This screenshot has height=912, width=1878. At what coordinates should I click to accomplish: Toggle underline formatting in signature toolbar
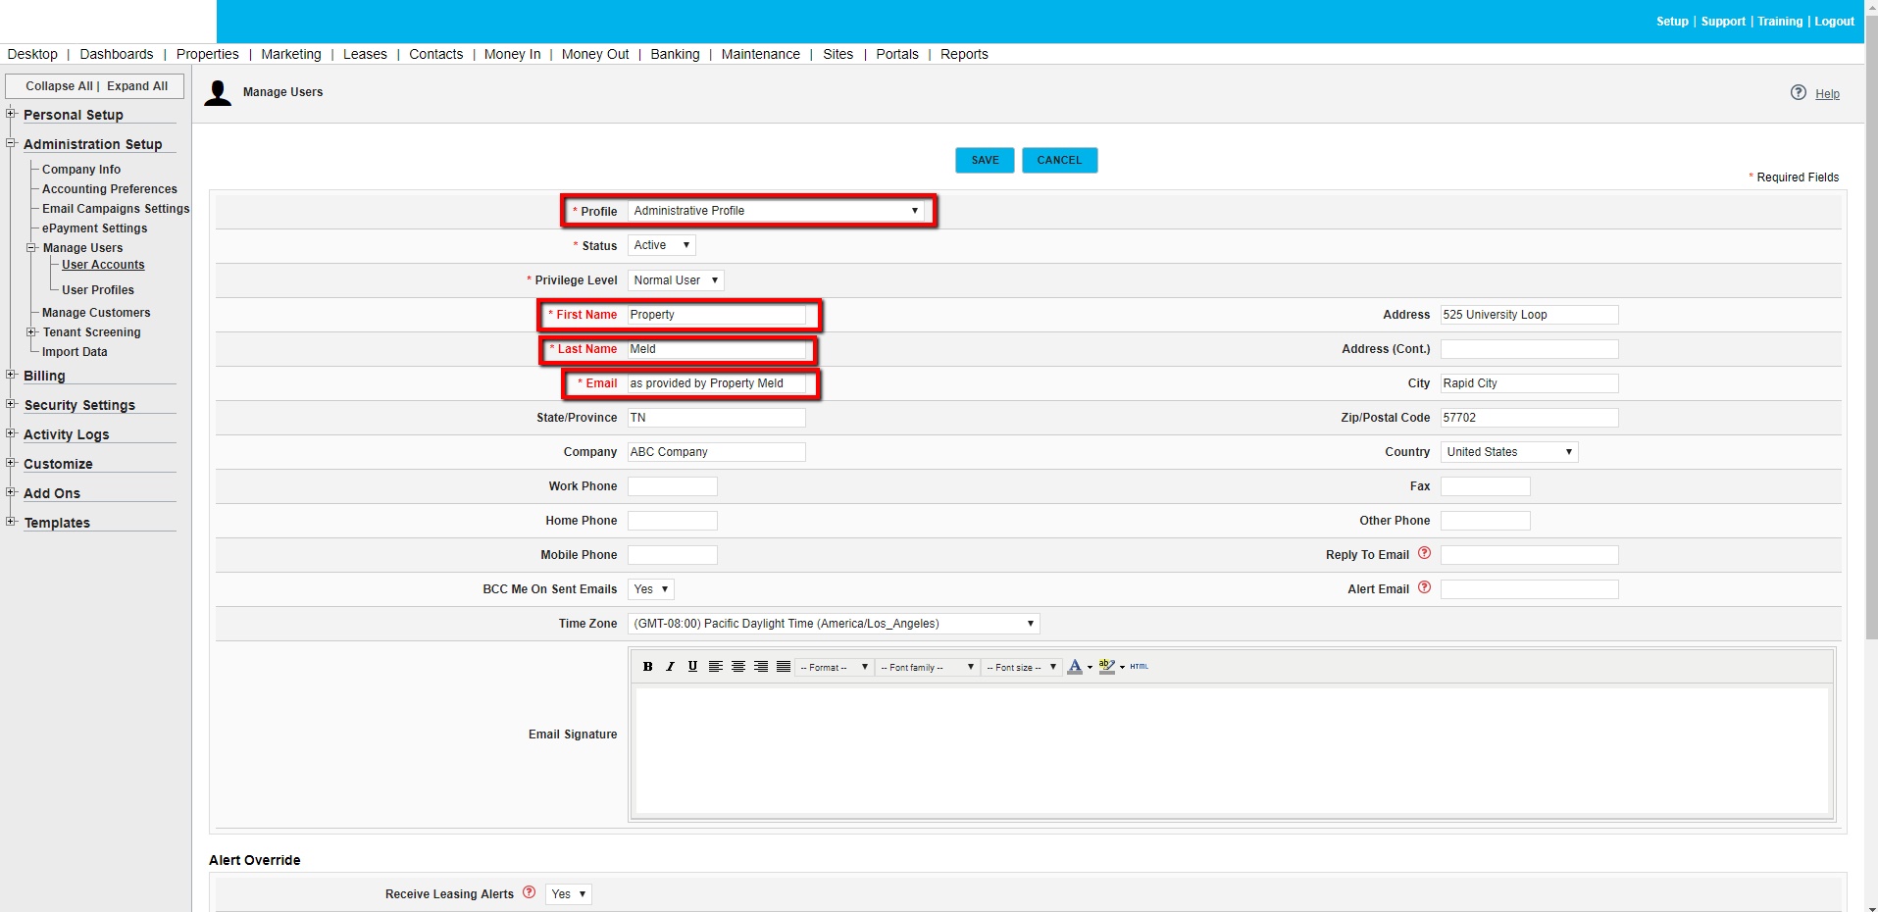(x=692, y=667)
